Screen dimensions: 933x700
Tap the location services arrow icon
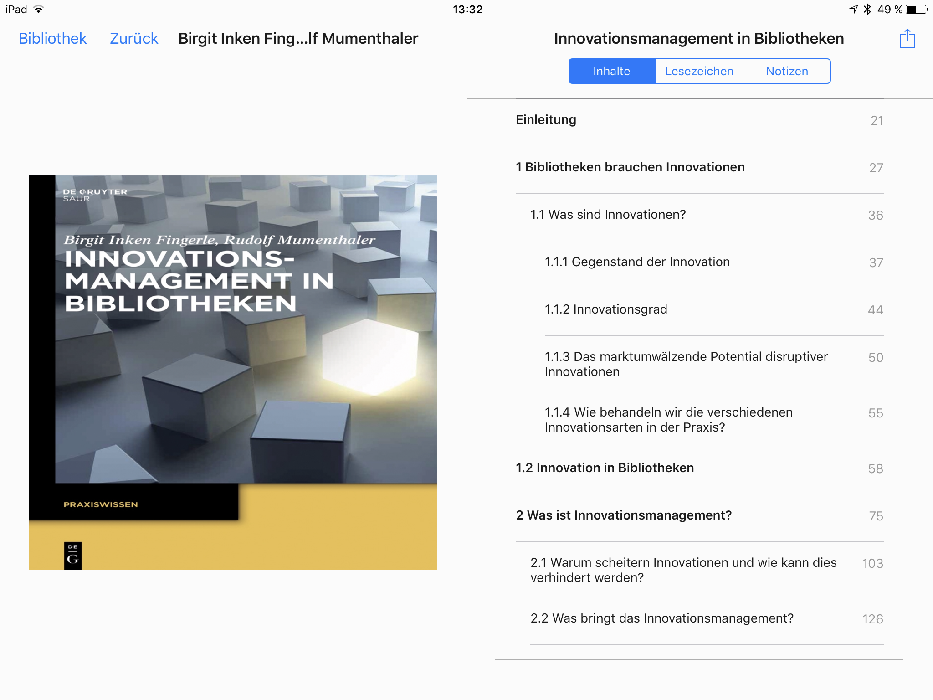(853, 9)
